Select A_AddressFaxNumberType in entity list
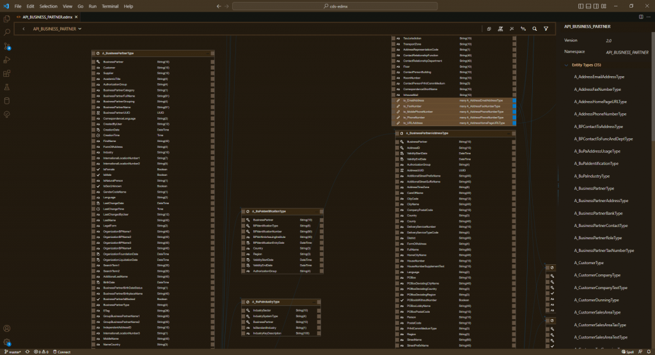655x355 pixels. click(x=597, y=90)
